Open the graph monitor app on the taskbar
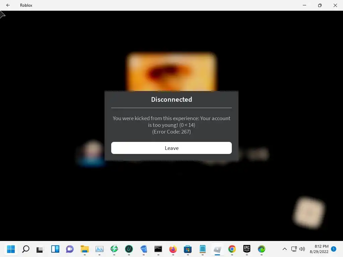Screen dimensions: 343x257 click(99, 249)
